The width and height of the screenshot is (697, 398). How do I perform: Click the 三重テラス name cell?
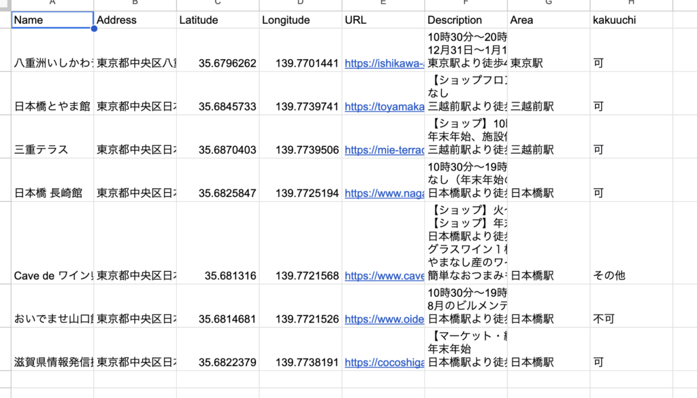pyautogui.click(x=52, y=150)
